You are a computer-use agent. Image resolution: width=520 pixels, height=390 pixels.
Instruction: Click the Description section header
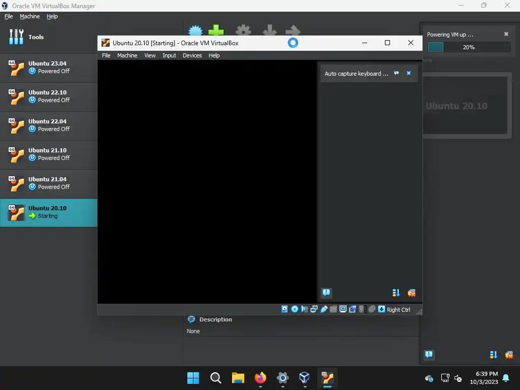215,319
